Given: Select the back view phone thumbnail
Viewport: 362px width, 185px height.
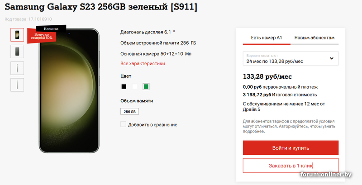Looking at the screenshot, I should (17, 52).
